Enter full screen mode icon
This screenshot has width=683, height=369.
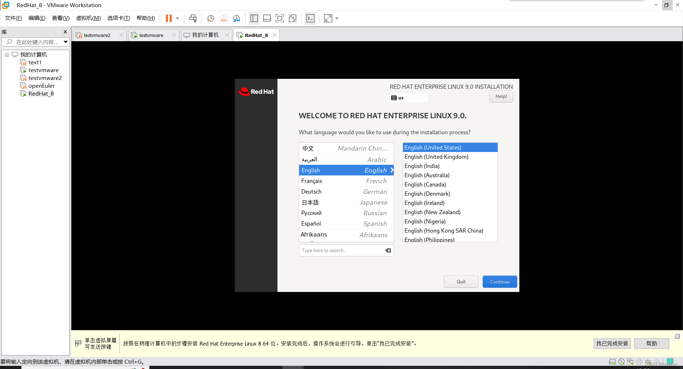click(280, 18)
